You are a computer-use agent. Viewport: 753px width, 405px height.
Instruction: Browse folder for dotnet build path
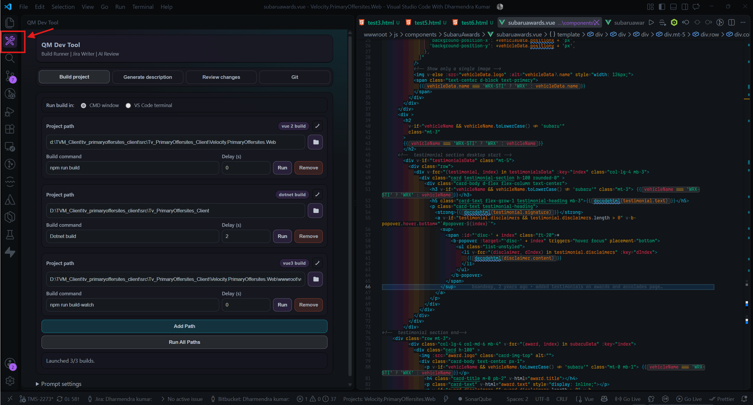click(315, 211)
